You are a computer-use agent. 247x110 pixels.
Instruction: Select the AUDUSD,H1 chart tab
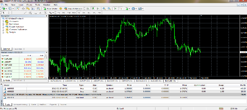tap(156, 81)
